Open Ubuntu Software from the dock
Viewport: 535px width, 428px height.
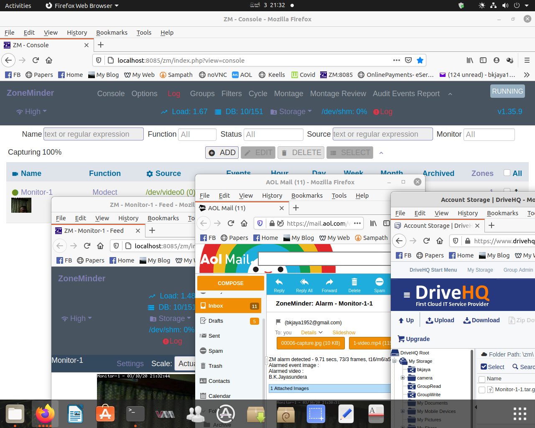(105, 414)
